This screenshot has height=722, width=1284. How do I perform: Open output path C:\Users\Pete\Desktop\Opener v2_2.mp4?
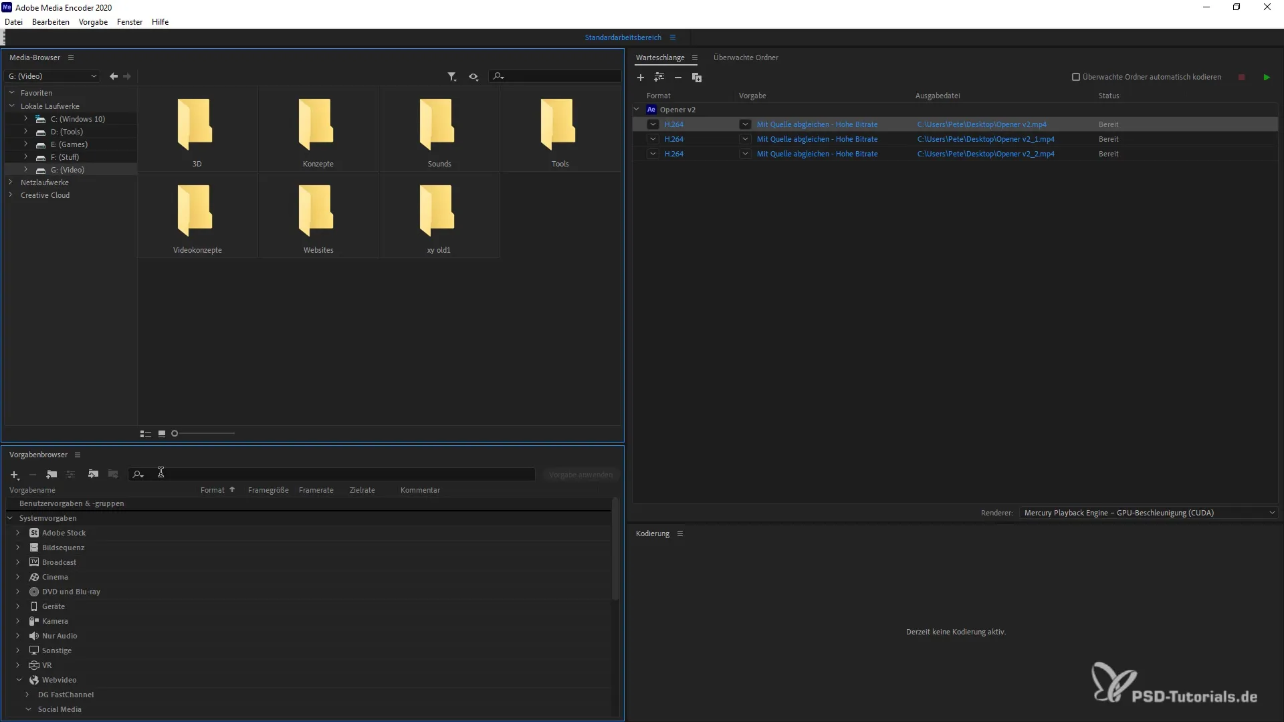[x=986, y=154]
